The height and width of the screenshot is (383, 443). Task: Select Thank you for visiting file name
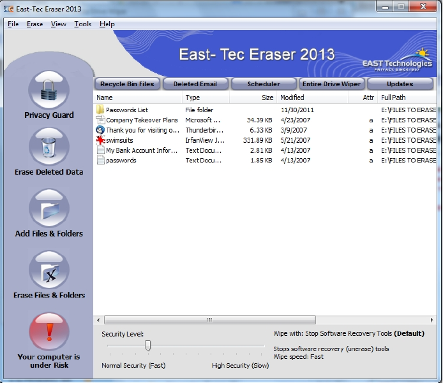click(x=142, y=130)
